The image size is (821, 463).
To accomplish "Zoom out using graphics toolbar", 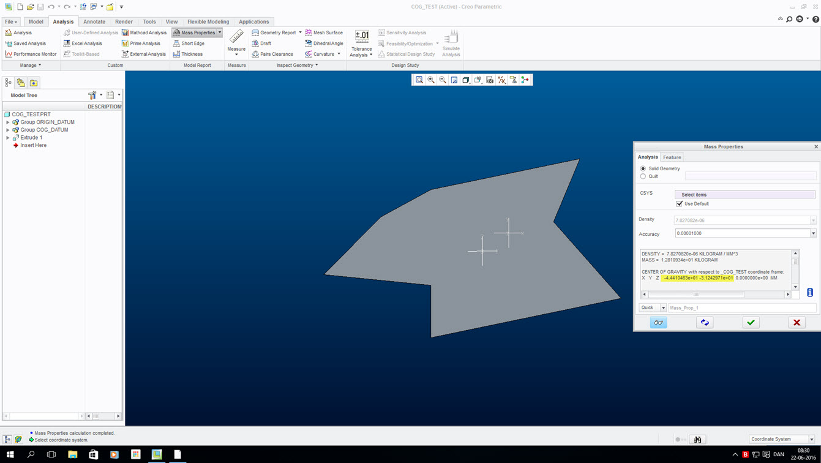I will [x=443, y=80].
